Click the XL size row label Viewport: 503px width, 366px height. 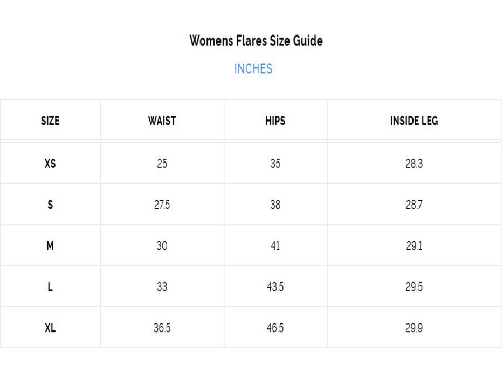[50, 328]
